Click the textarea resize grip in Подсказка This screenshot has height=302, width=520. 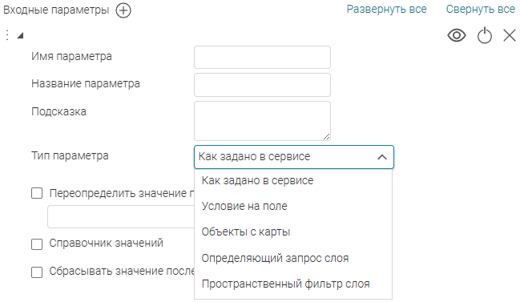click(326, 136)
